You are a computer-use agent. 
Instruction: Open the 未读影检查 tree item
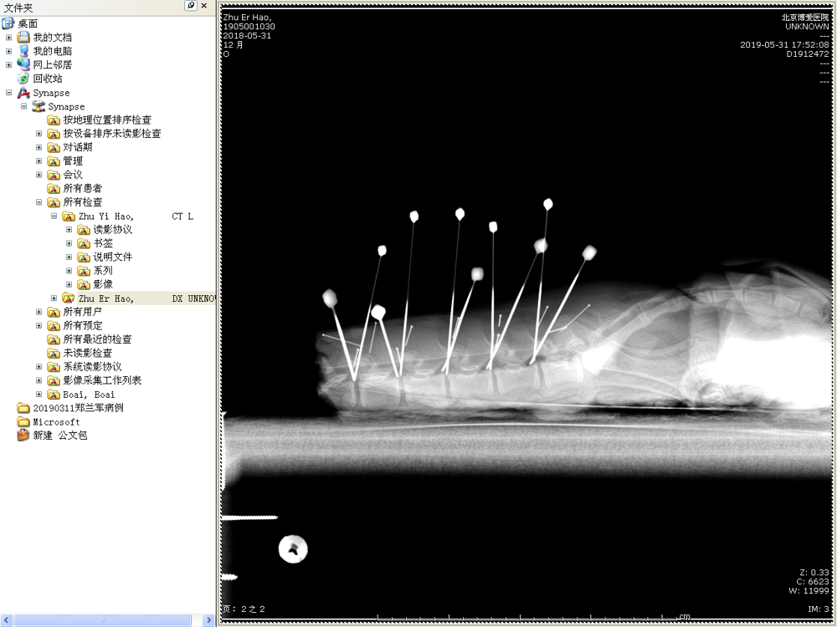click(88, 353)
